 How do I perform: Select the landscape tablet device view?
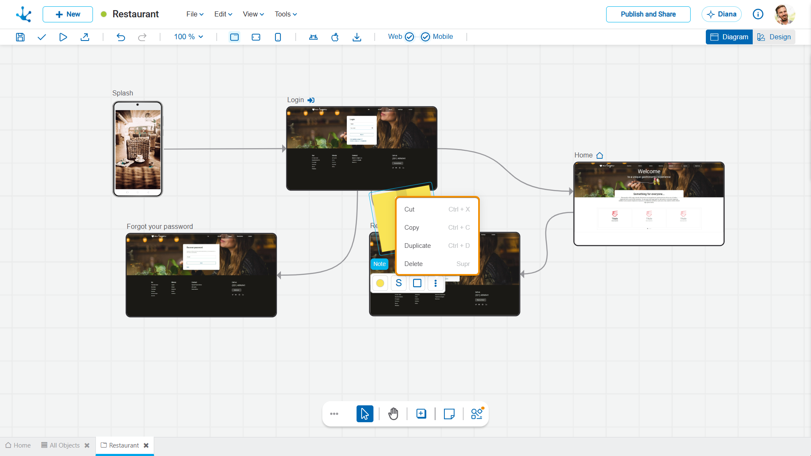(x=256, y=37)
